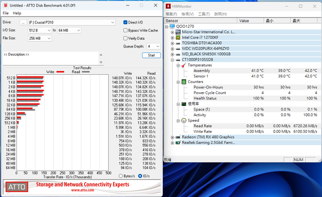The image size is (322, 197).
Task: Collapse the Temperatures section
Action: [178, 66]
